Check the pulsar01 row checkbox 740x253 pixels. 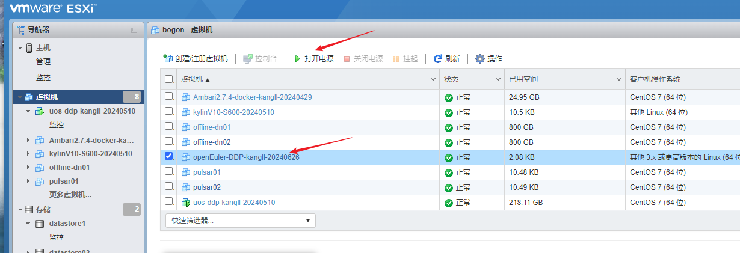[168, 171]
